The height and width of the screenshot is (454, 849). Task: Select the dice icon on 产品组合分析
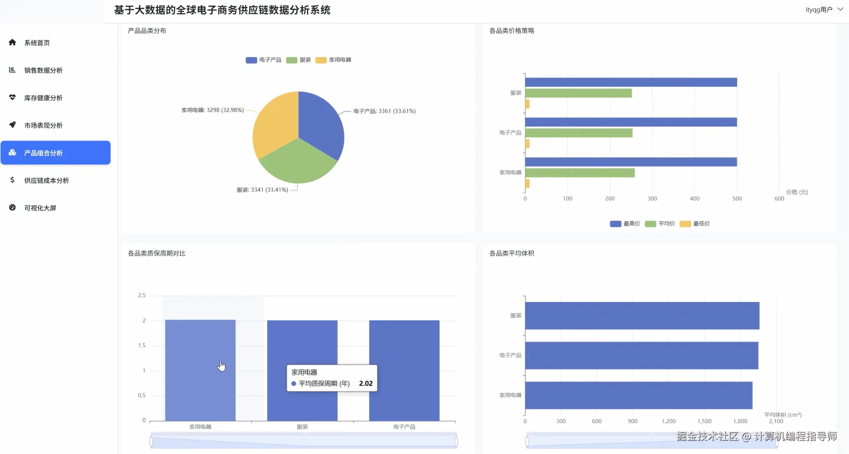pos(12,153)
